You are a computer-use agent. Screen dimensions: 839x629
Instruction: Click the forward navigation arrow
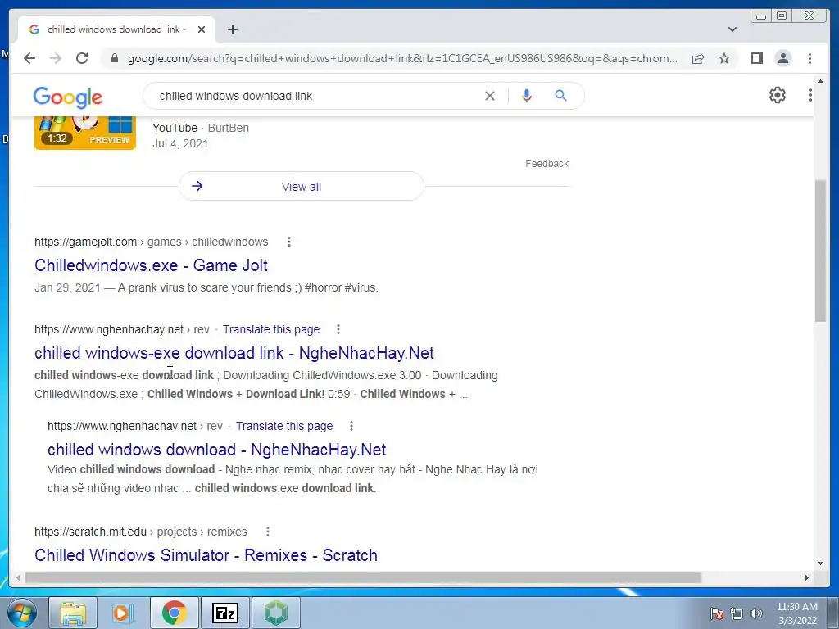click(x=56, y=58)
